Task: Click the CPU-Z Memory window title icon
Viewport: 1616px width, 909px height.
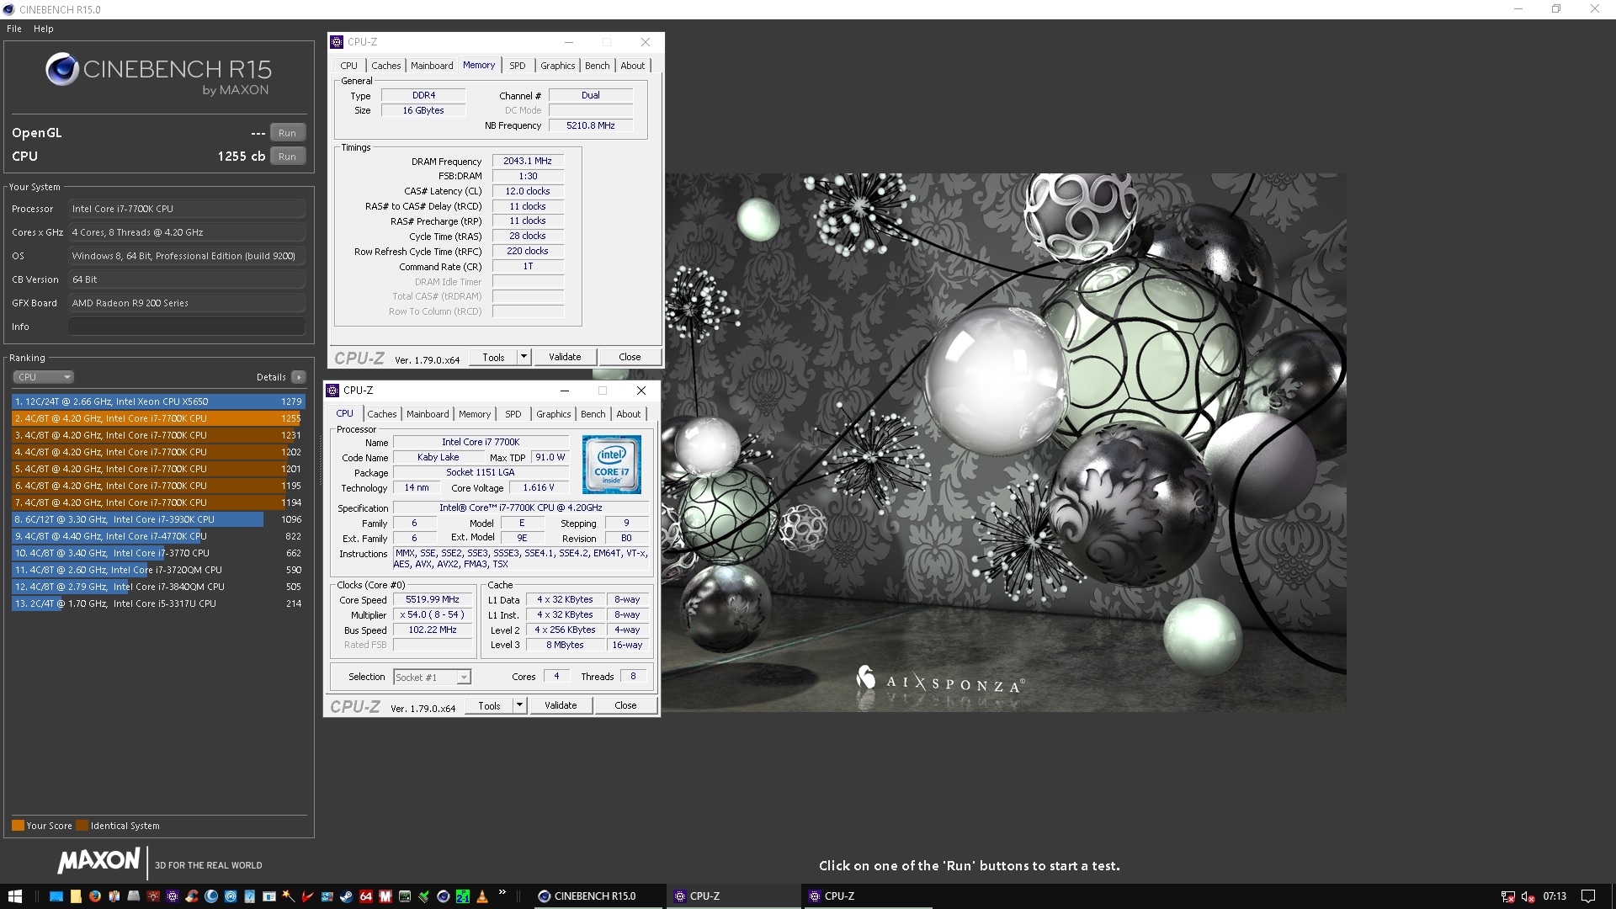Action: point(337,42)
